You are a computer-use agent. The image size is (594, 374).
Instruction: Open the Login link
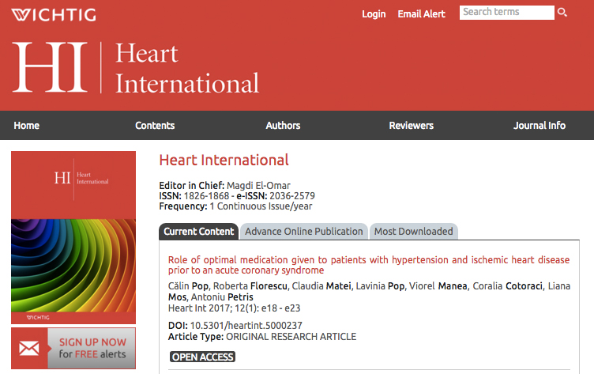374,14
